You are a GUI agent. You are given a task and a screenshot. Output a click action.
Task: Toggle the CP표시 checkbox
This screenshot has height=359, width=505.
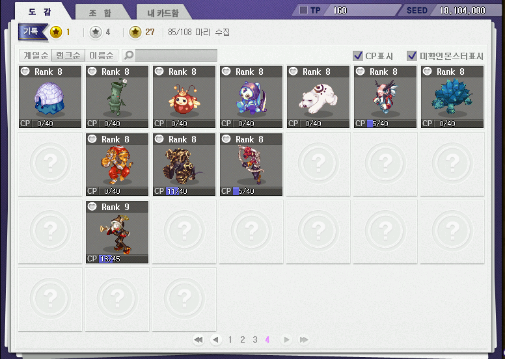pyautogui.click(x=358, y=56)
